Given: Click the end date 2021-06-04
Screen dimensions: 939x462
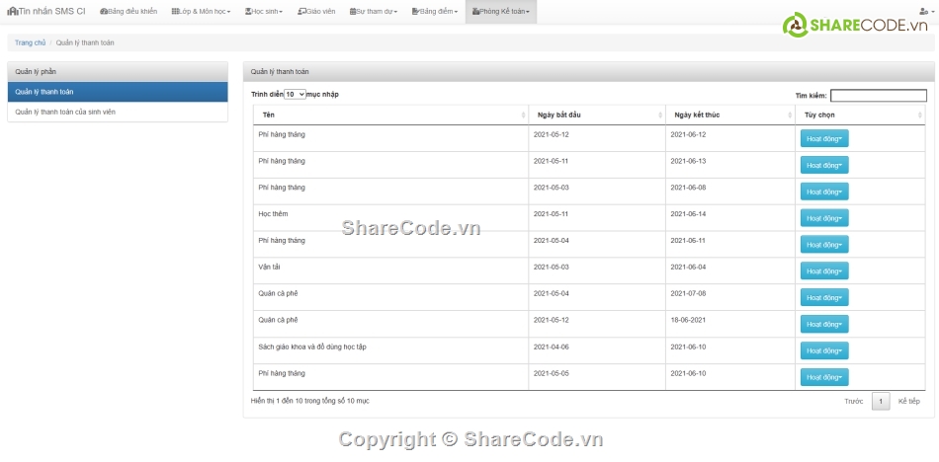Looking at the screenshot, I should 688,267.
